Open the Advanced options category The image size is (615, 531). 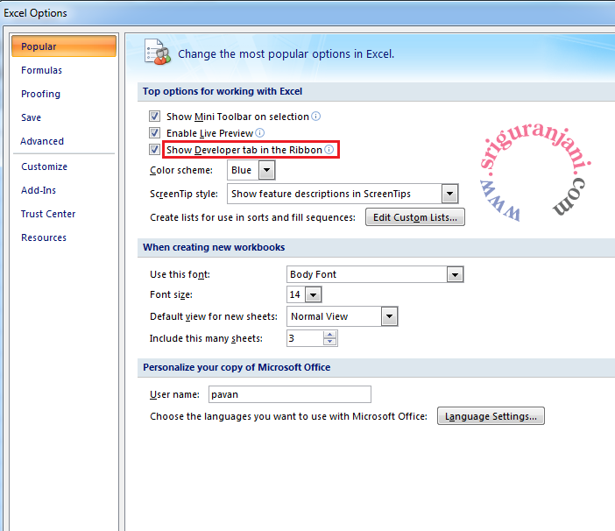point(42,141)
